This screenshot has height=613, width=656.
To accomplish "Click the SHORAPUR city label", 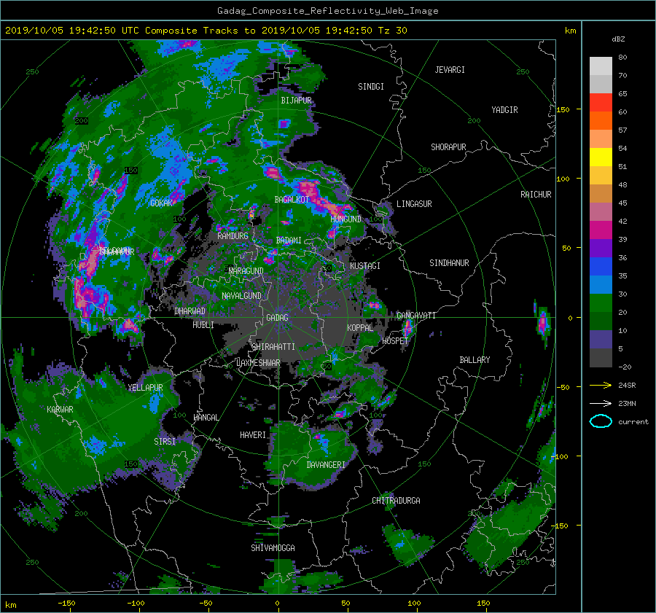I will click(x=448, y=147).
